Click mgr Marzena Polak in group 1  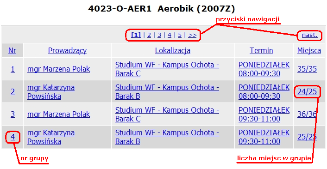coord(59,69)
